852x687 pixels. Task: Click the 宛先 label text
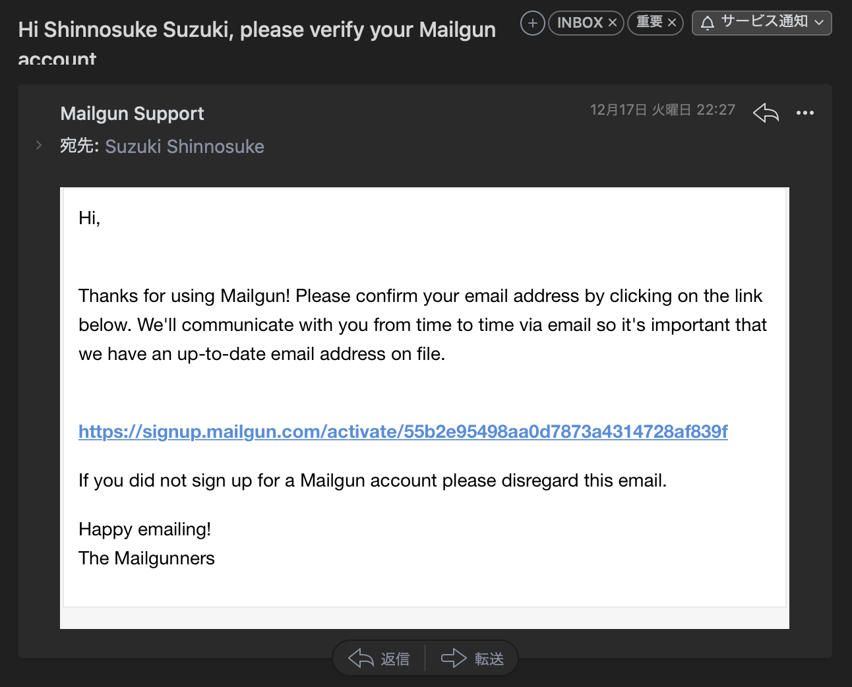(x=78, y=146)
